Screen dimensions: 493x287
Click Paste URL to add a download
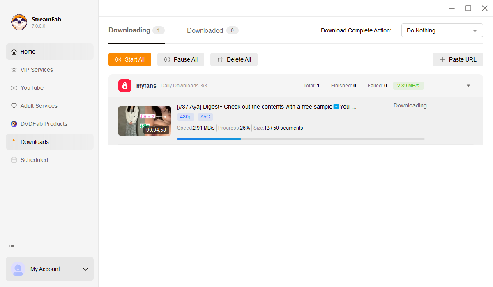[457, 59]
